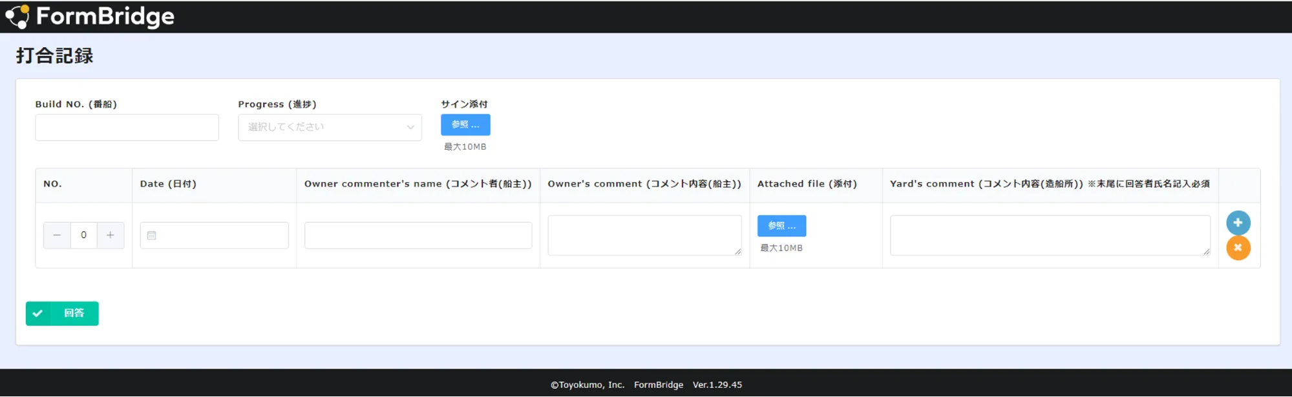This screenshot has height=397, width=1292.
Task: Click inside the Yard's comment textarea
Action: [x=1049, y=235]
